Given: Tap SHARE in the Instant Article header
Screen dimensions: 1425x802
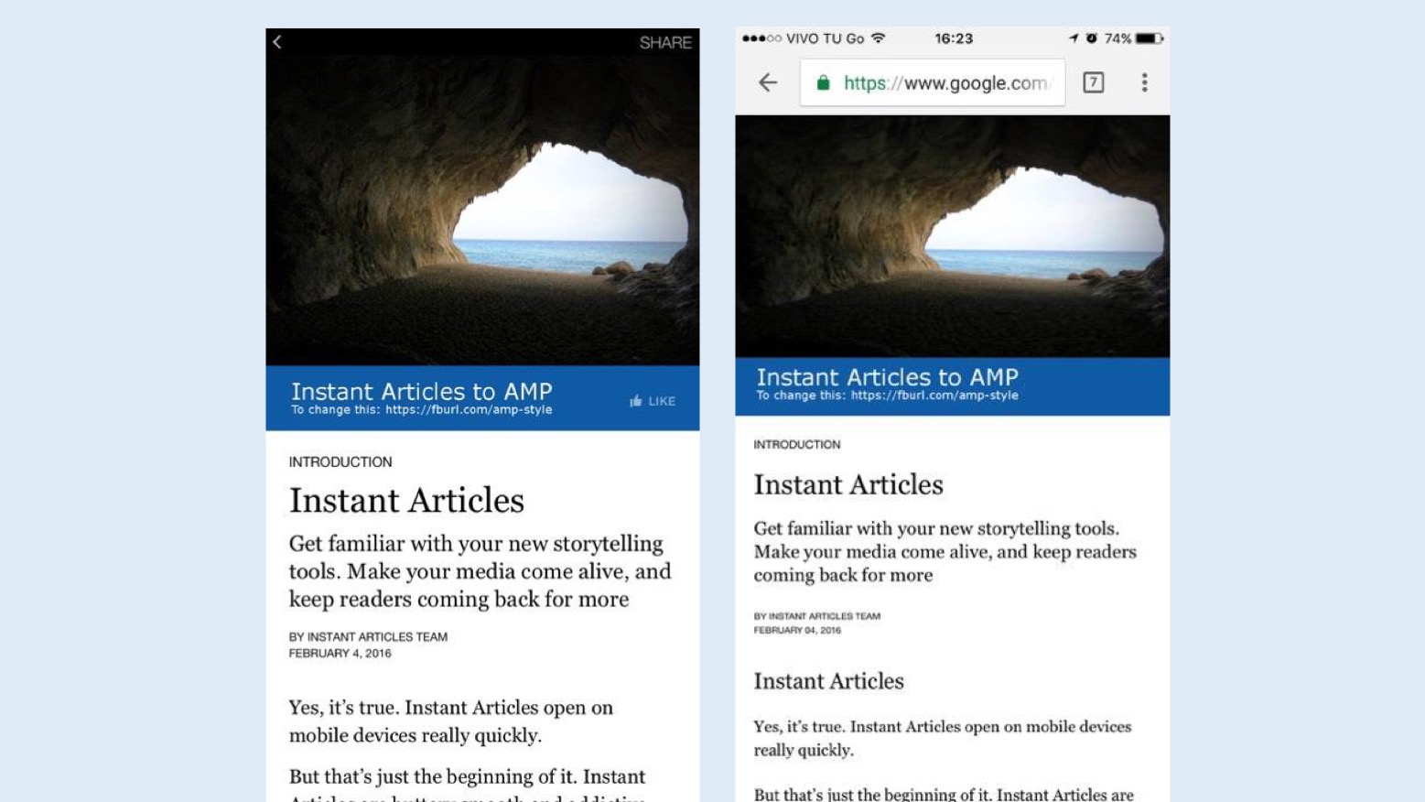Looking at the screenshot, I should tap(665, 43).
